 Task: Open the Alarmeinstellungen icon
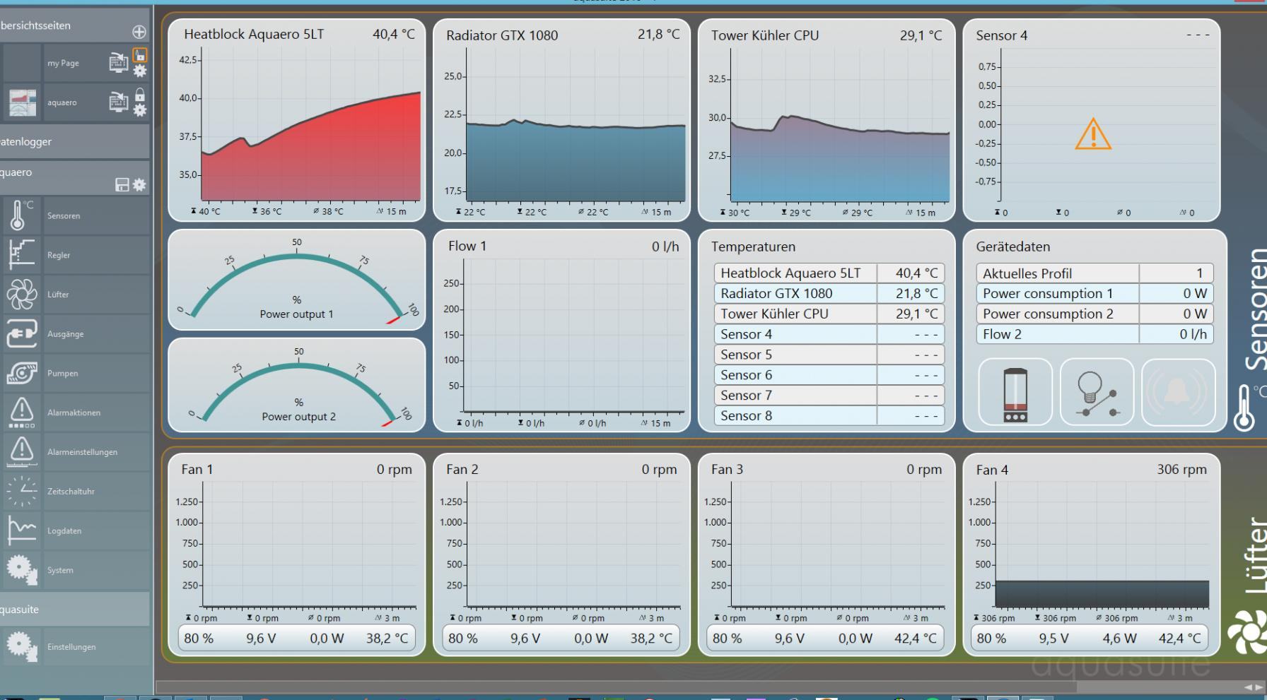21,452
